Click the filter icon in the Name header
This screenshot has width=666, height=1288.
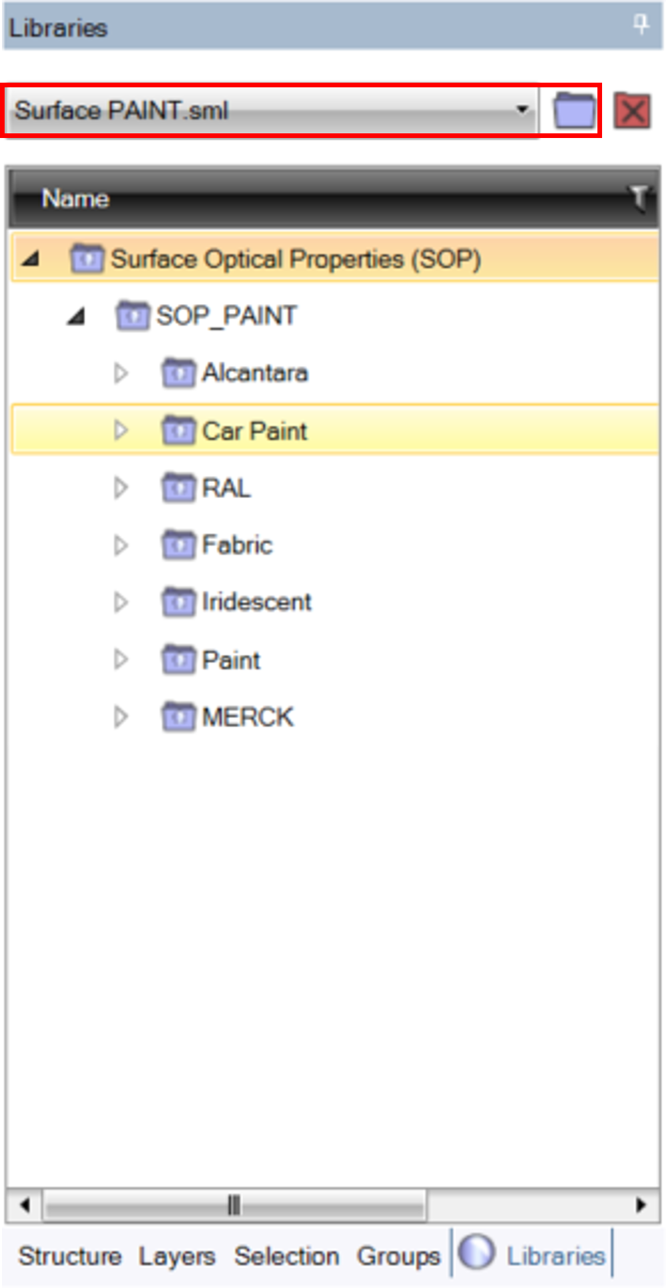point(639,198)
